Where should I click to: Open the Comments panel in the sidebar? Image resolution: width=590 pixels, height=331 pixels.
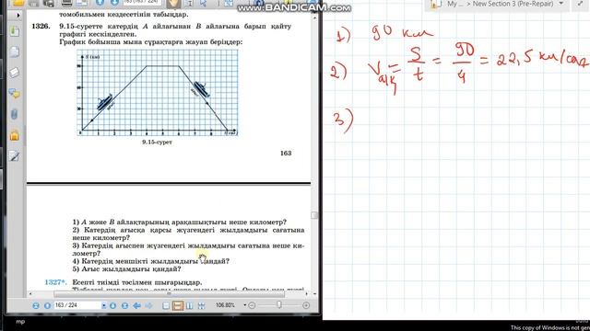(x=15, y=93)
